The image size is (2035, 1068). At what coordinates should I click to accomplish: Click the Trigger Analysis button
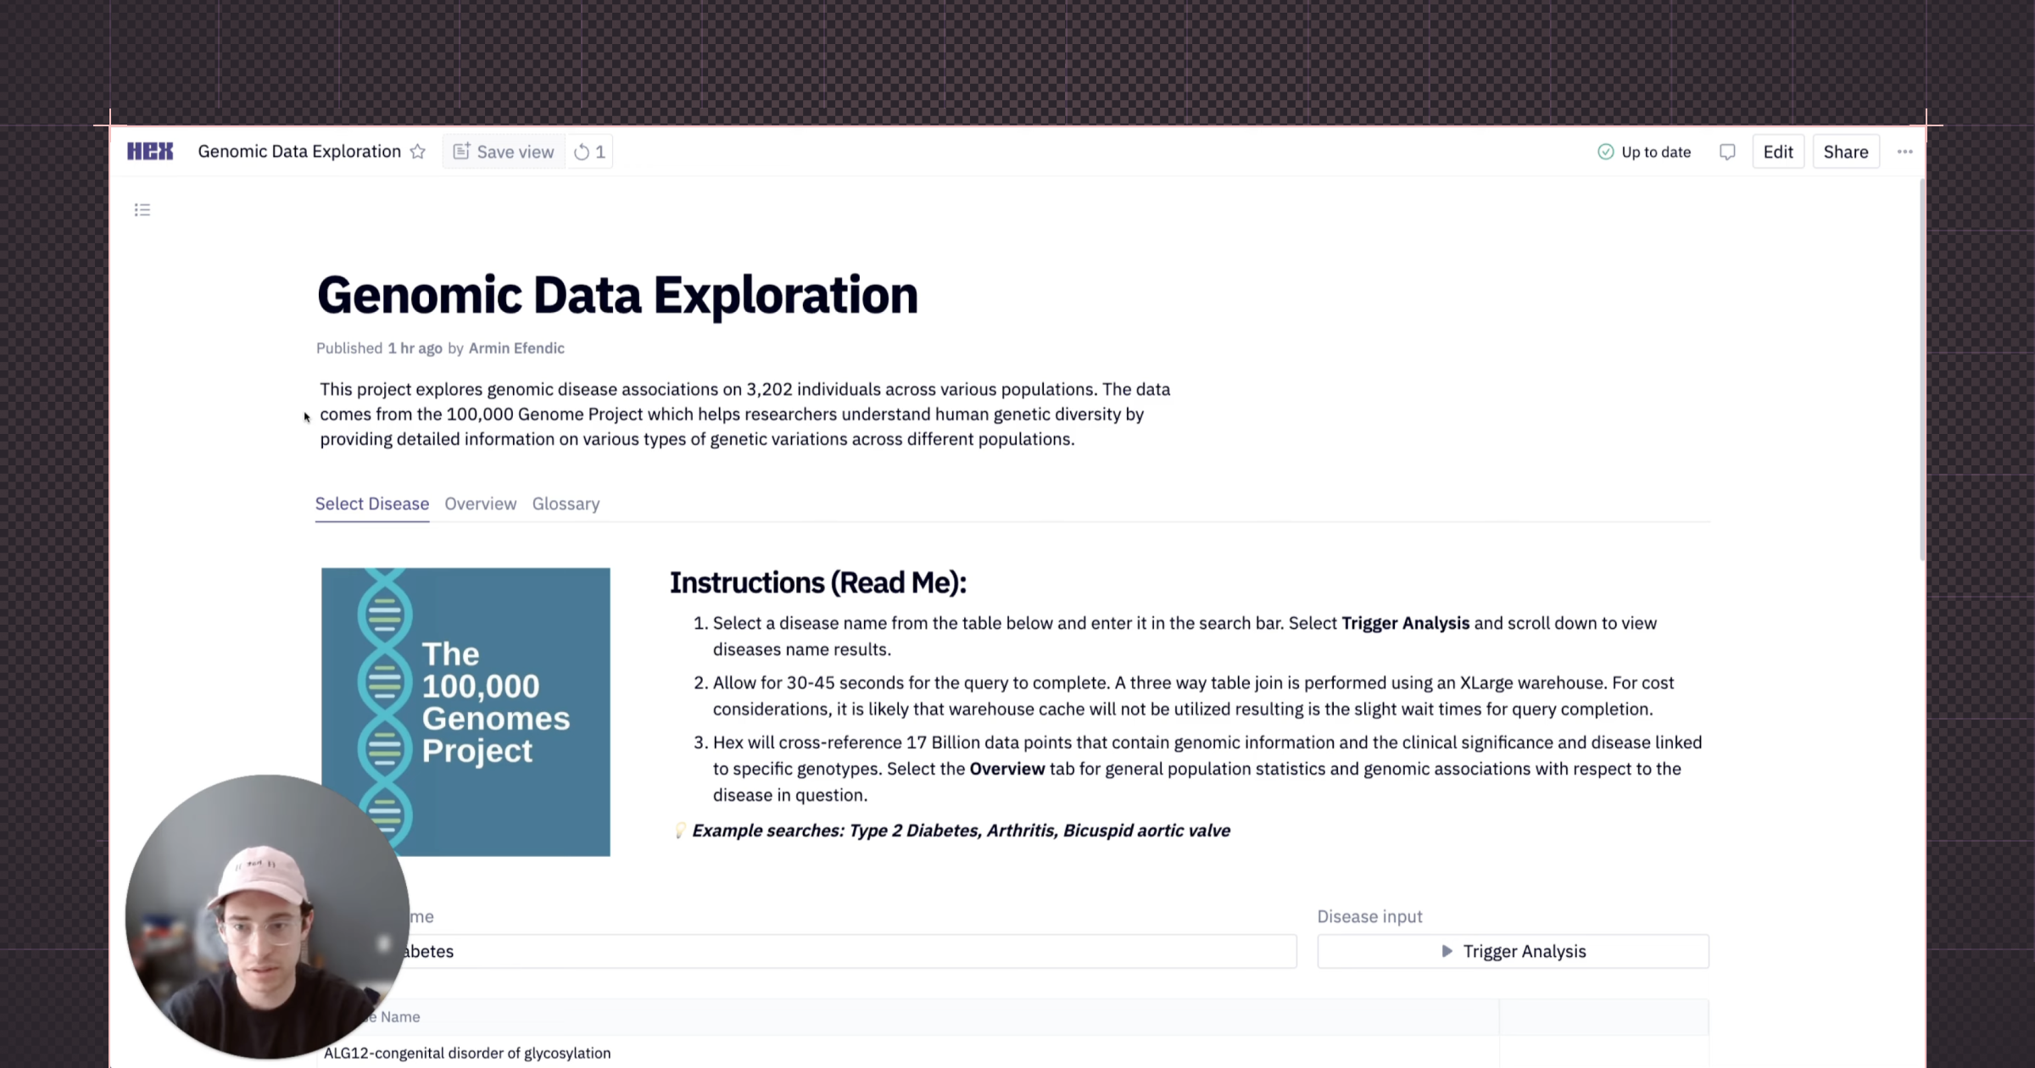tap(1513, 951)
